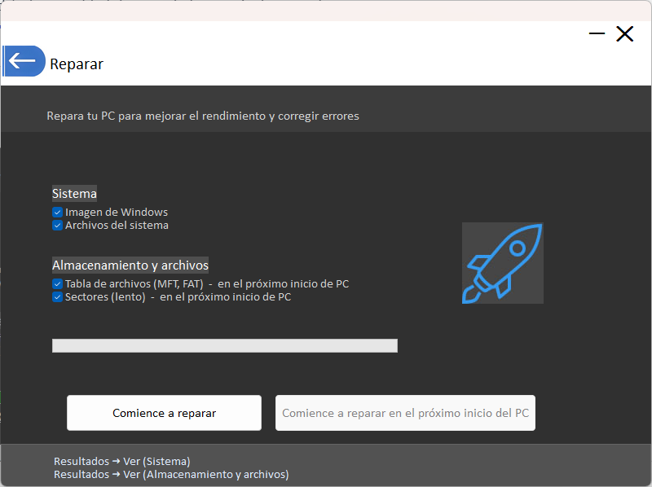Uncheck the Imagen de Windows checkbox

57,213
